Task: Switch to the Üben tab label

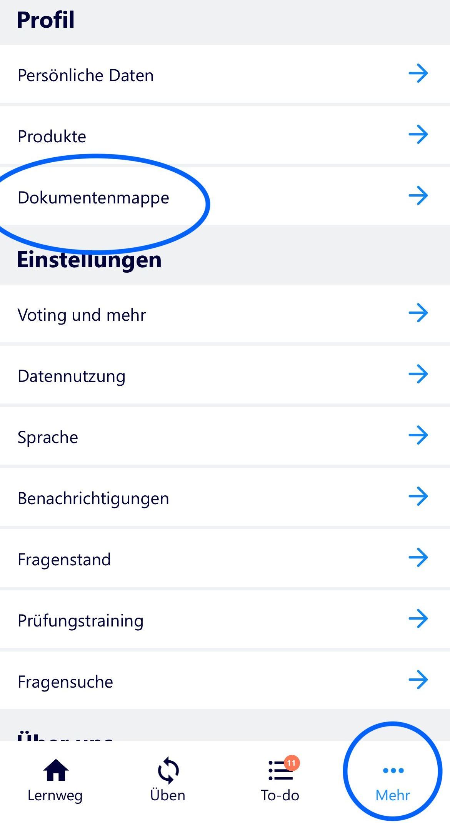Action: click(x=168, y=795)
